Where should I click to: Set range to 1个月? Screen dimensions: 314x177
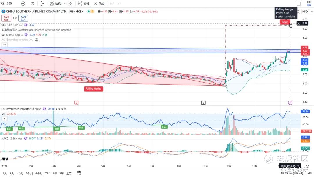pyautogui.click(x=20, y=173)
